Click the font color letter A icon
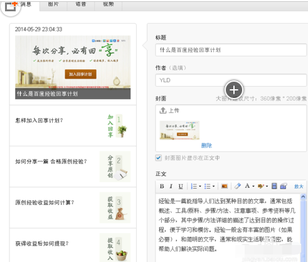308x262 pixels. click(x=247, y=186)
